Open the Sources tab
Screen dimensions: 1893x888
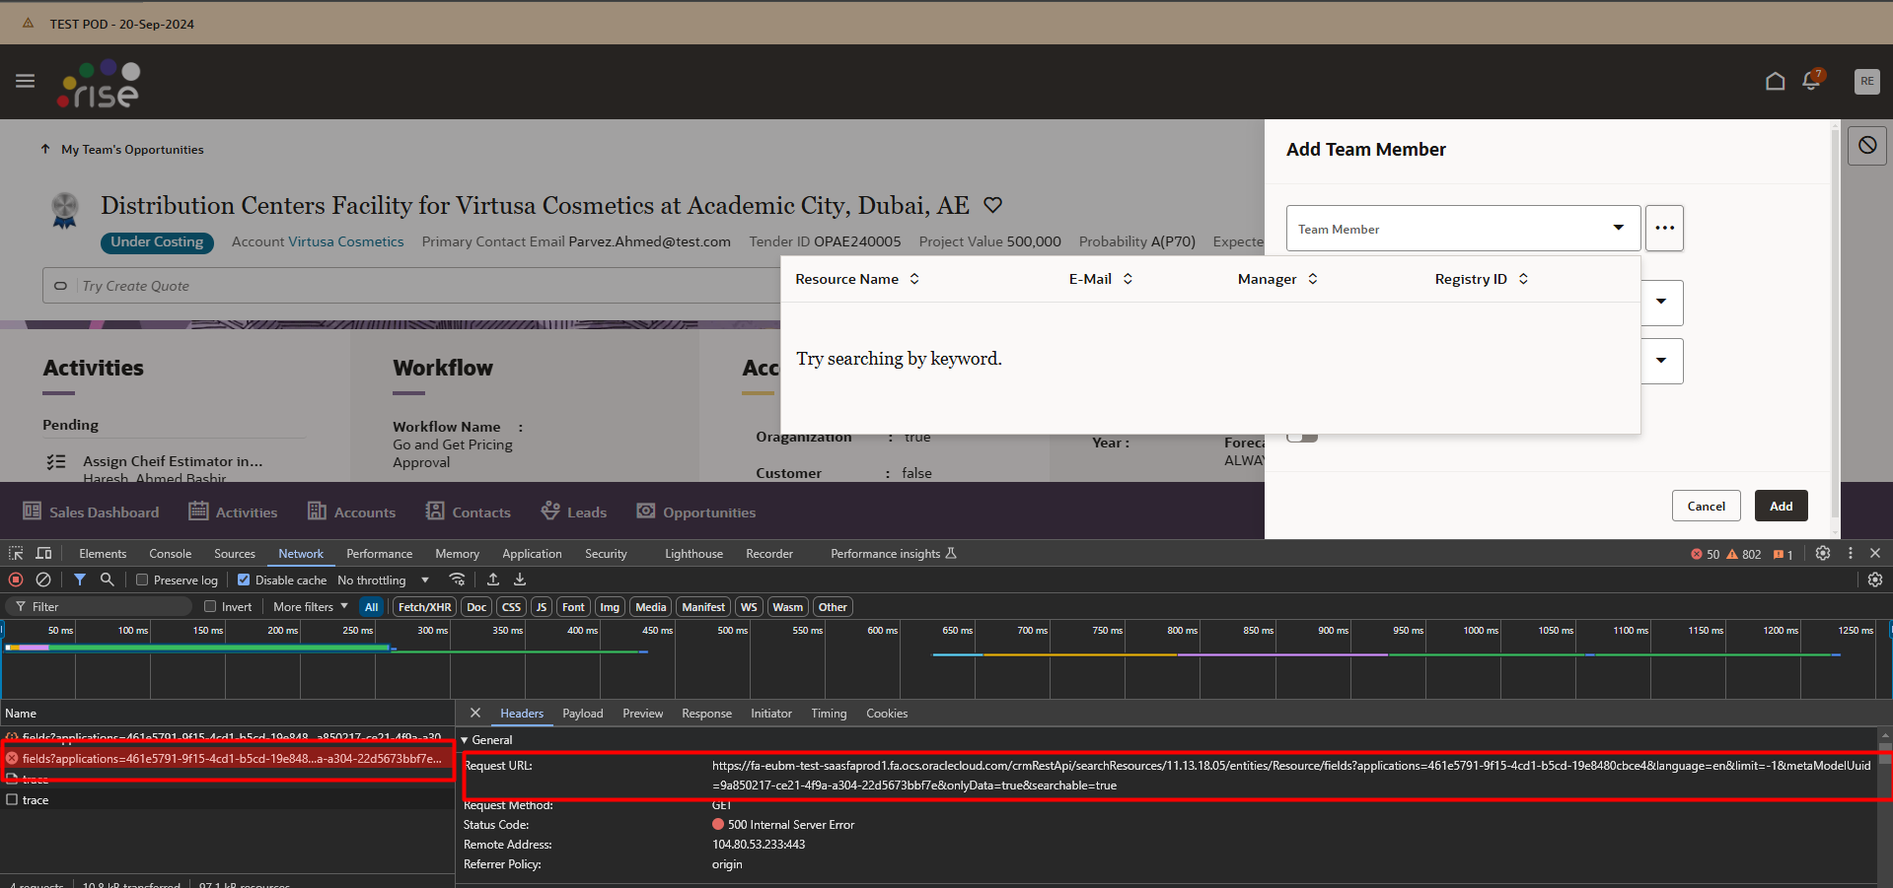click(235, 554)
